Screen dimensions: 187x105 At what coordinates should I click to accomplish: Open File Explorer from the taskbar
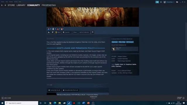[x=60, y=103]
